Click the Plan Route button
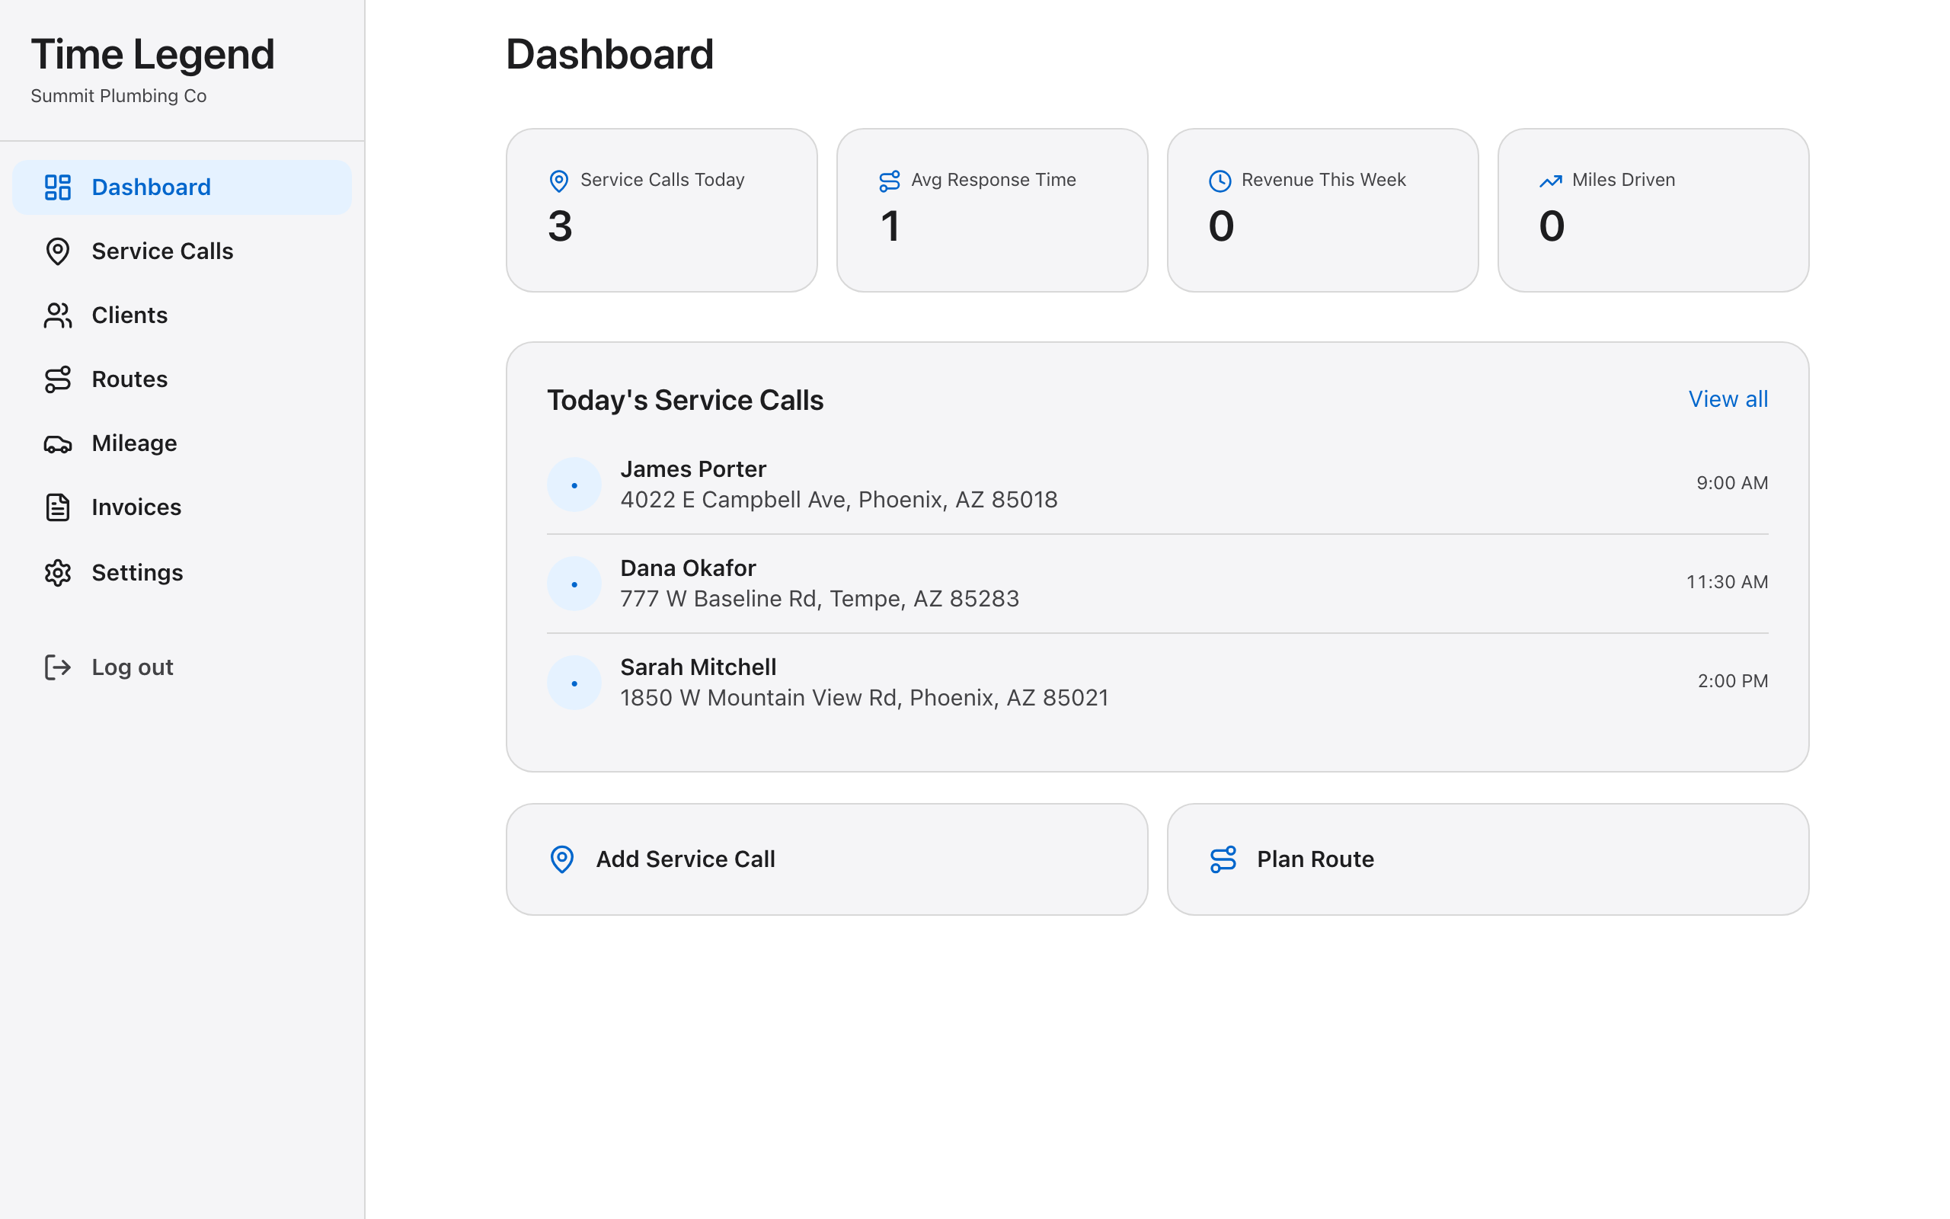1950x1219 pixels. point(1488,859)
